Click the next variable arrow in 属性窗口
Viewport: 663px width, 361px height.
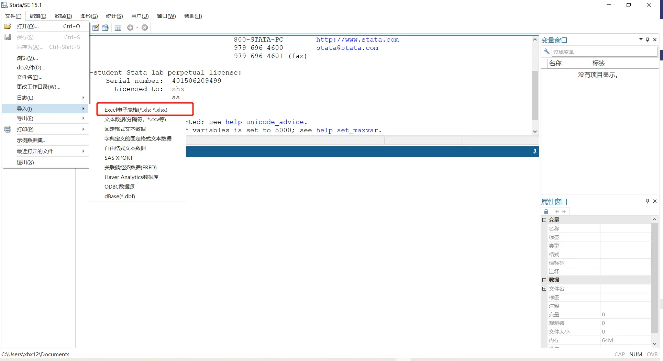point(564,212)
